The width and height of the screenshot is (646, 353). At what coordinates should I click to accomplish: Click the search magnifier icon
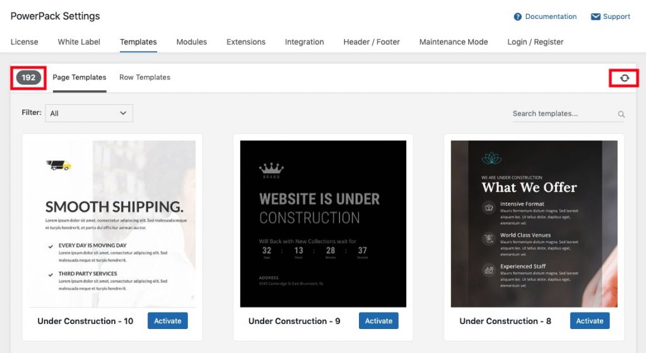click(621, 114)
